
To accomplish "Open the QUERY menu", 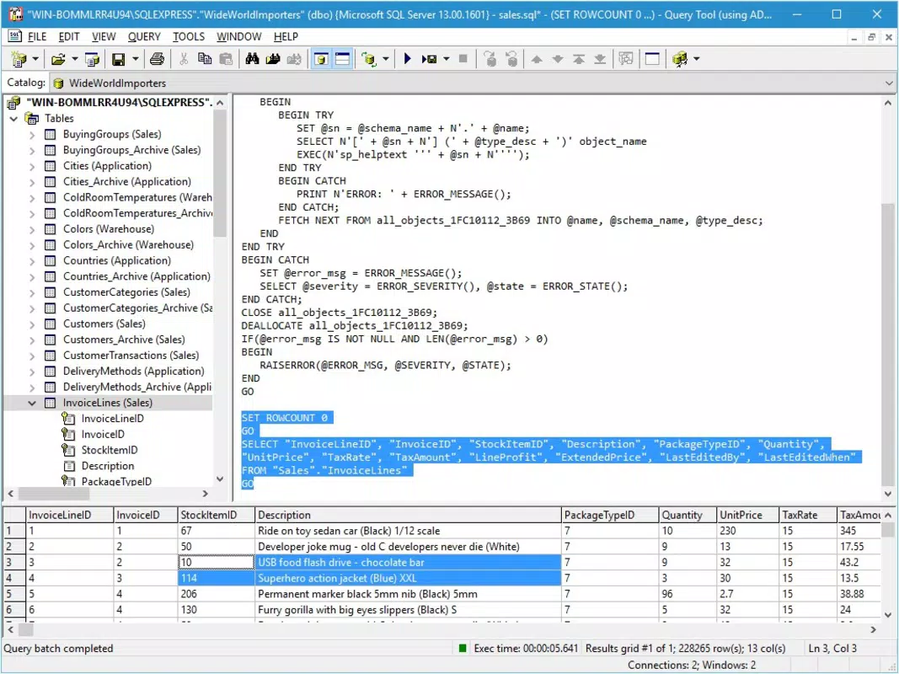I will (x=144, y=37).
